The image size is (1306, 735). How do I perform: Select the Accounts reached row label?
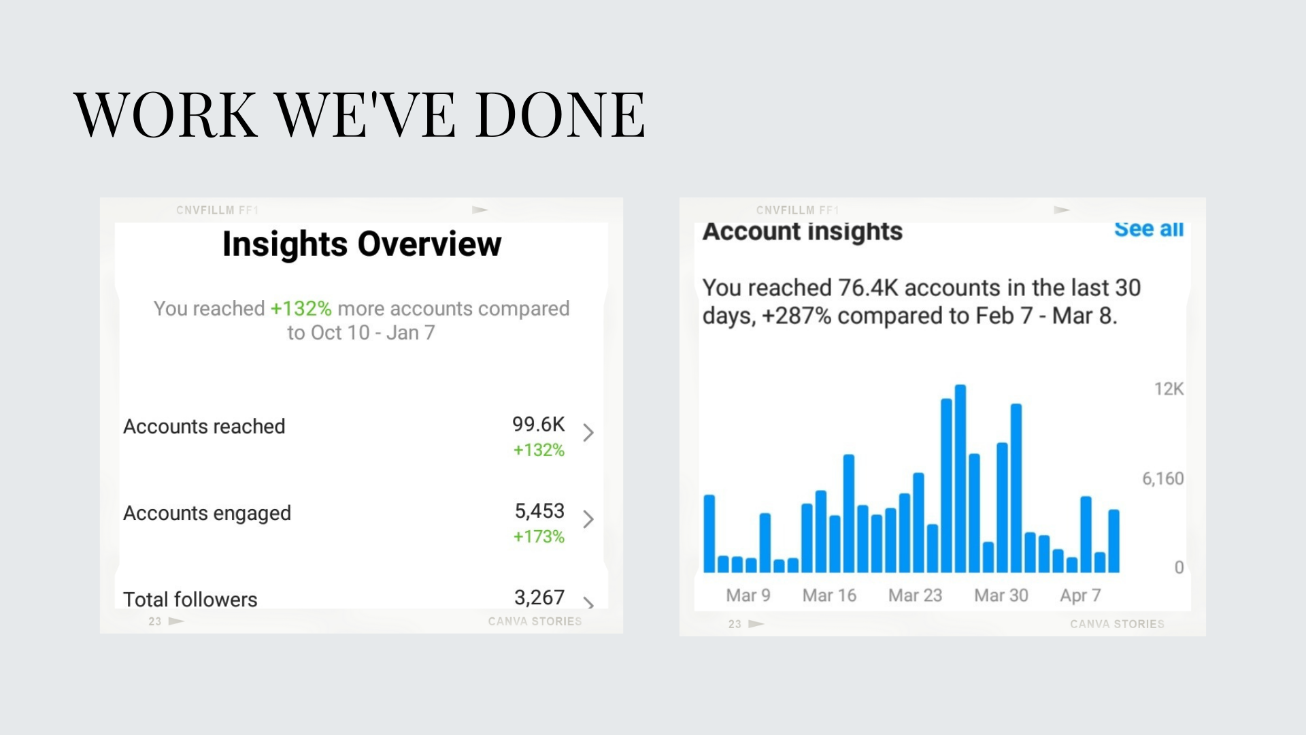[x=204, y=427]
